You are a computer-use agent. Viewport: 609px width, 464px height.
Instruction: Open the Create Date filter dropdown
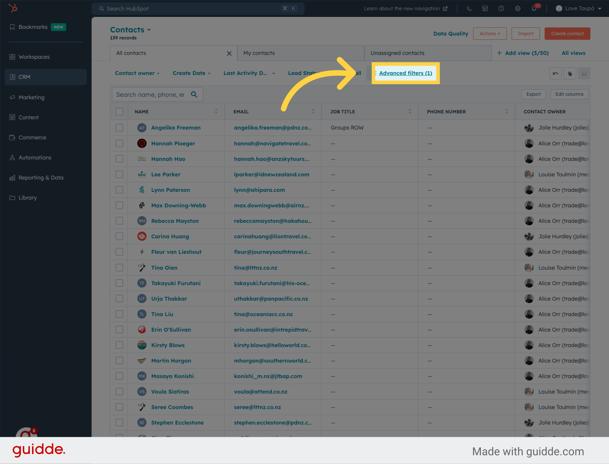(191, 73)
